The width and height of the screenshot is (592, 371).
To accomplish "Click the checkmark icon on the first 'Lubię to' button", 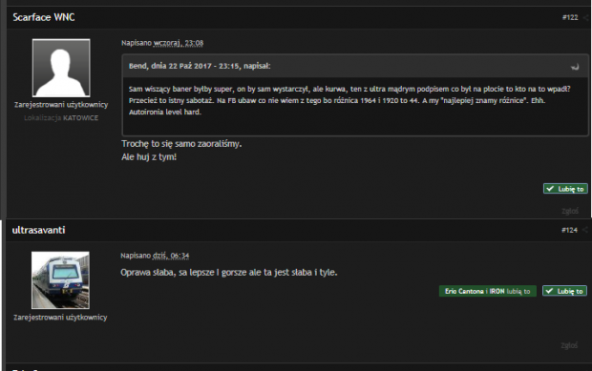I will pyautogui.click(x=550, y=189).
